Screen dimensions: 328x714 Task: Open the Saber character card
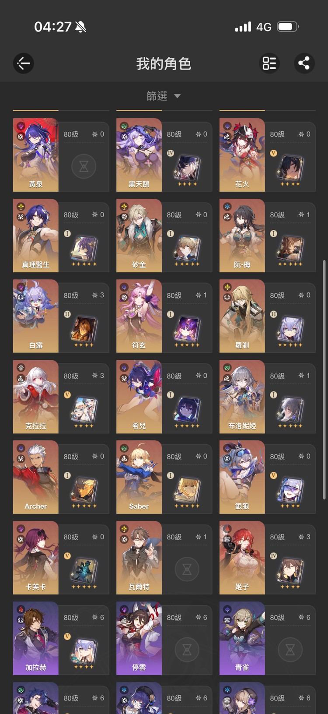(164, 477)
